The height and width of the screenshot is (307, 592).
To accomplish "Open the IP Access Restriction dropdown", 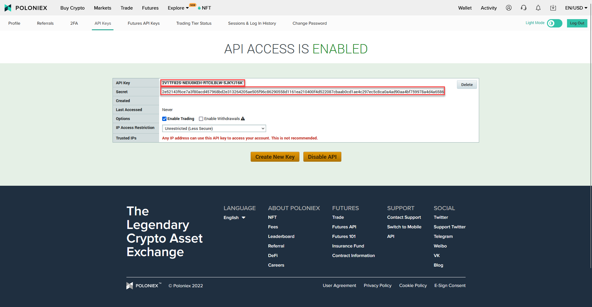I will pyautogui.click(x=214, y=128).
